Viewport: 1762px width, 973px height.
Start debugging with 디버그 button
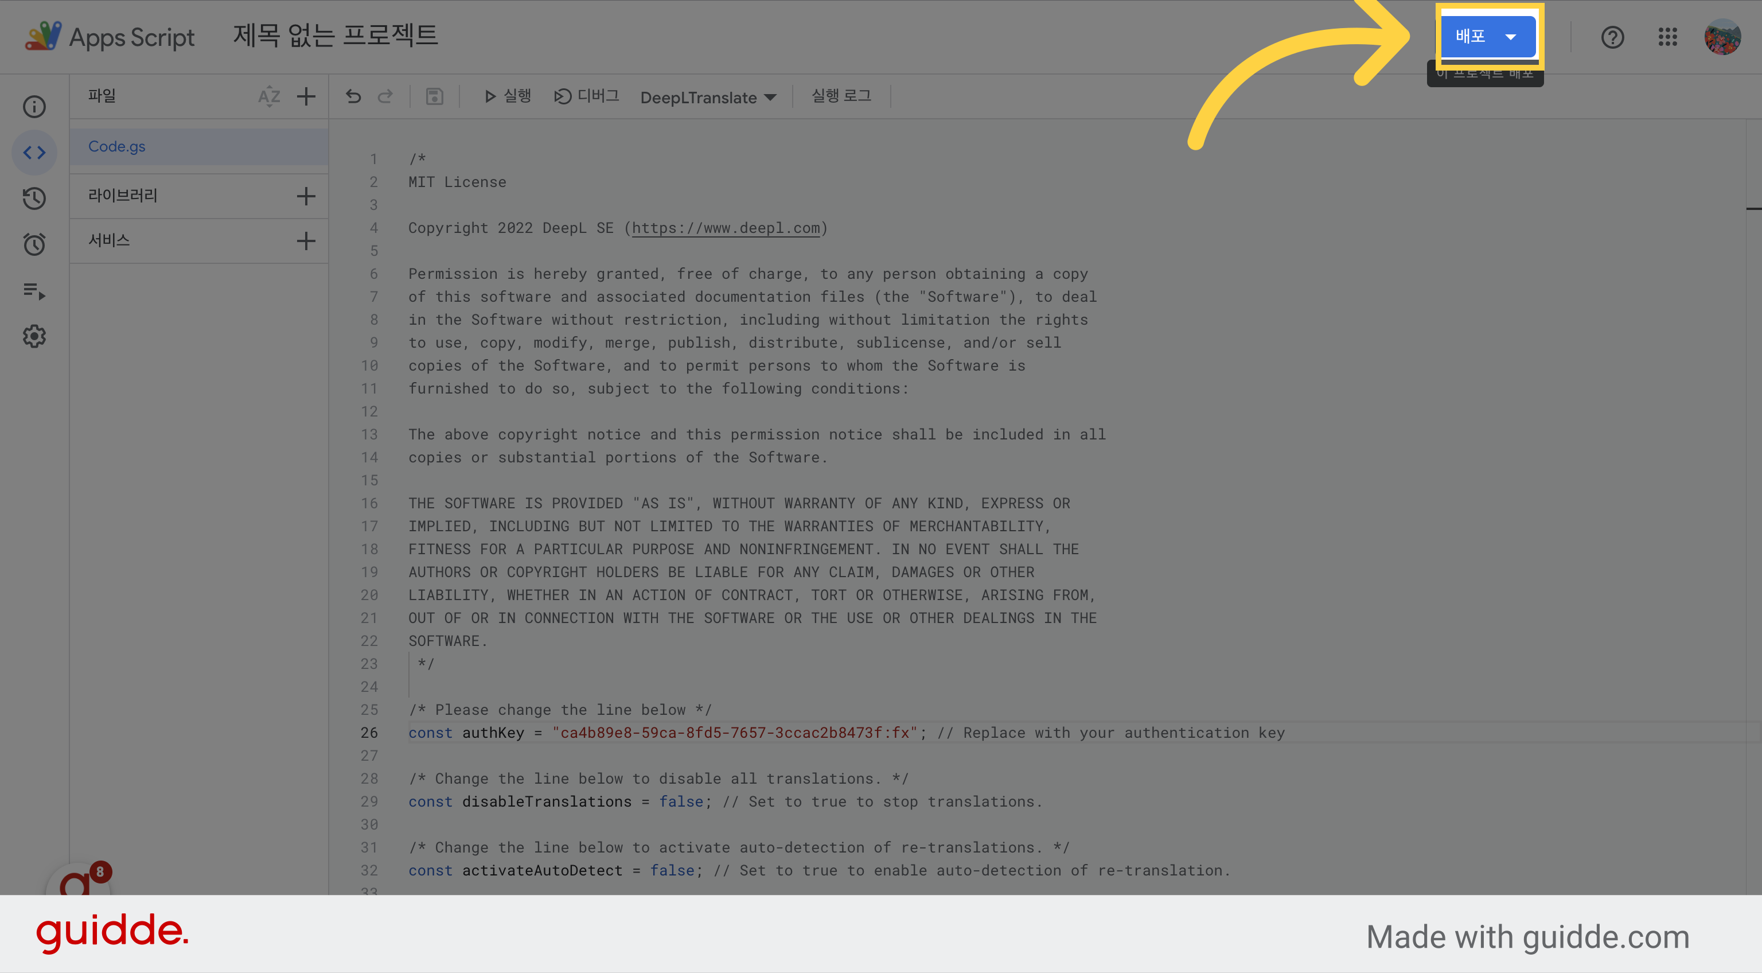[586, 96]
